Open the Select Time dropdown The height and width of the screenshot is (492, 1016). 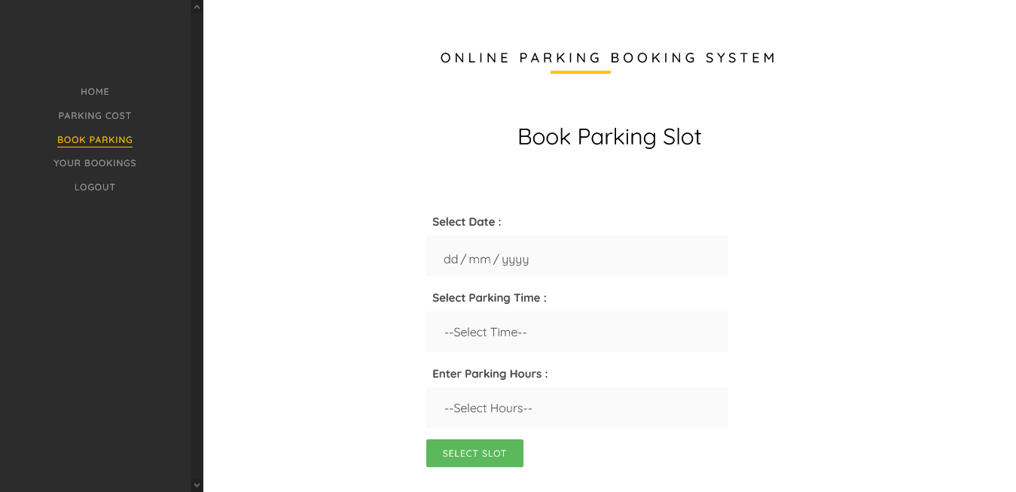pos(577,332)
